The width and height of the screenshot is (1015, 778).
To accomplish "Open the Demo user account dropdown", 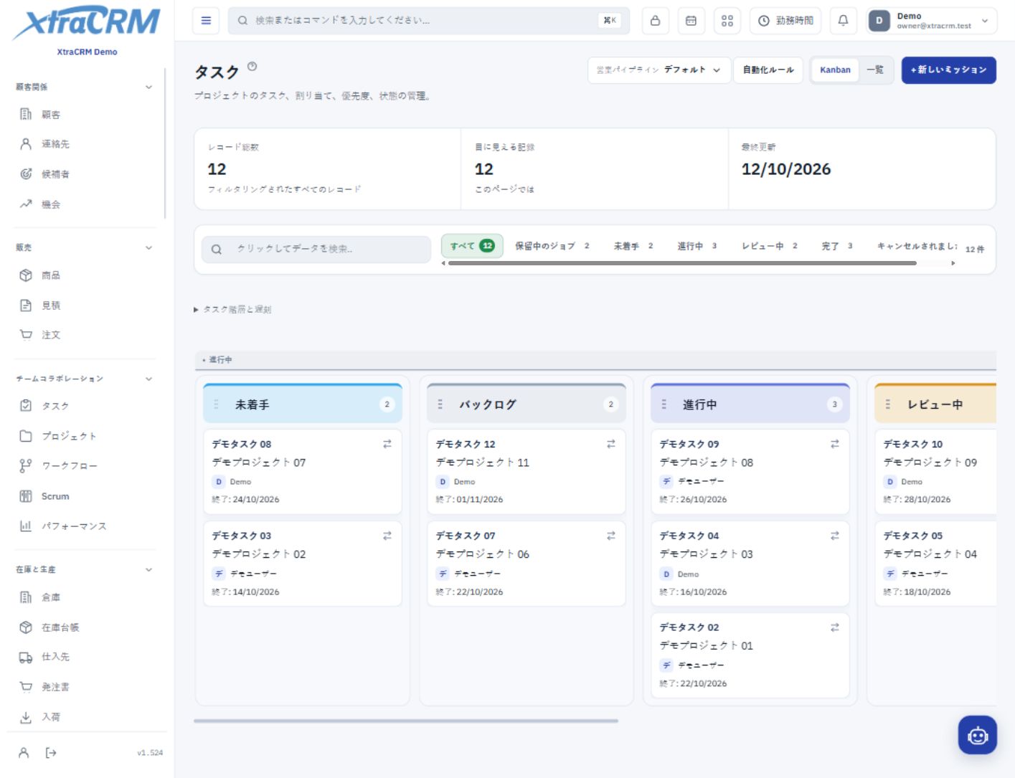I will pyautogui.click(x=932, y=21).
